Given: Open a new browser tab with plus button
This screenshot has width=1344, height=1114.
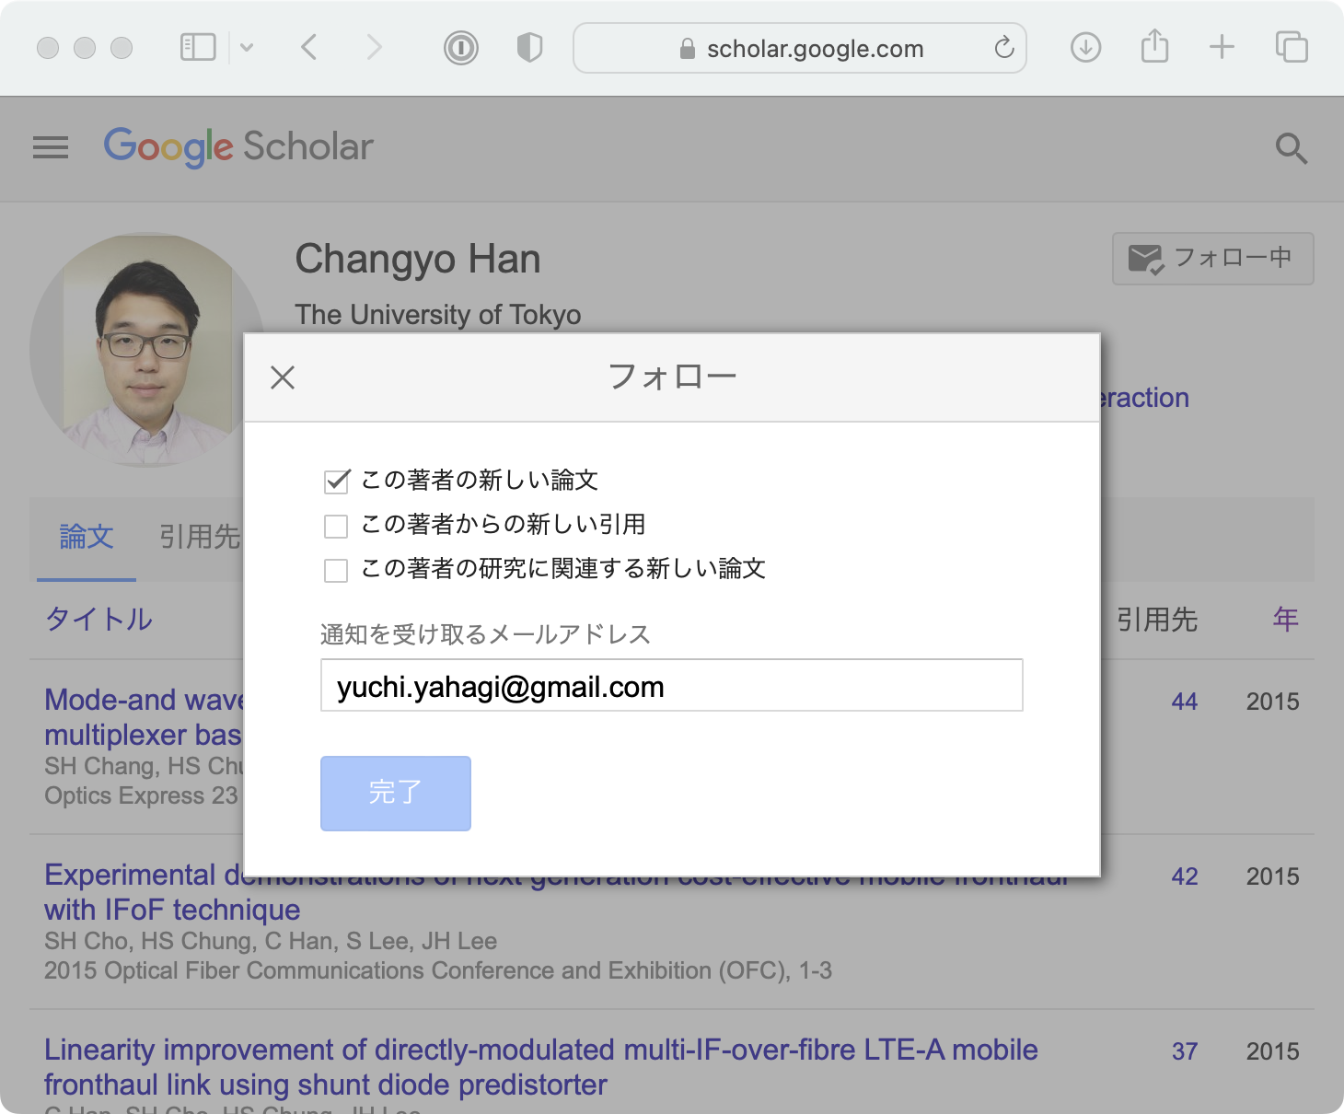Looking at the screenshot, I should (x=1222, y=47).
